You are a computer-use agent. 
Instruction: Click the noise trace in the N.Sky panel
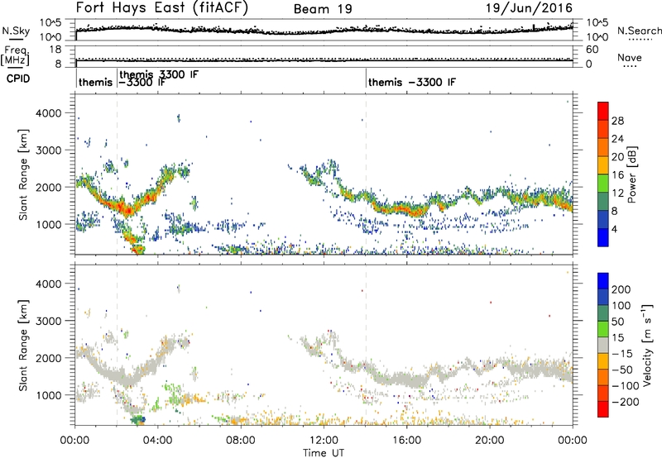(x=324, y=30)
